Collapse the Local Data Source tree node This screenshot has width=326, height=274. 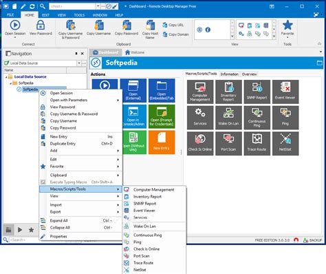click(x=6, y=77)
